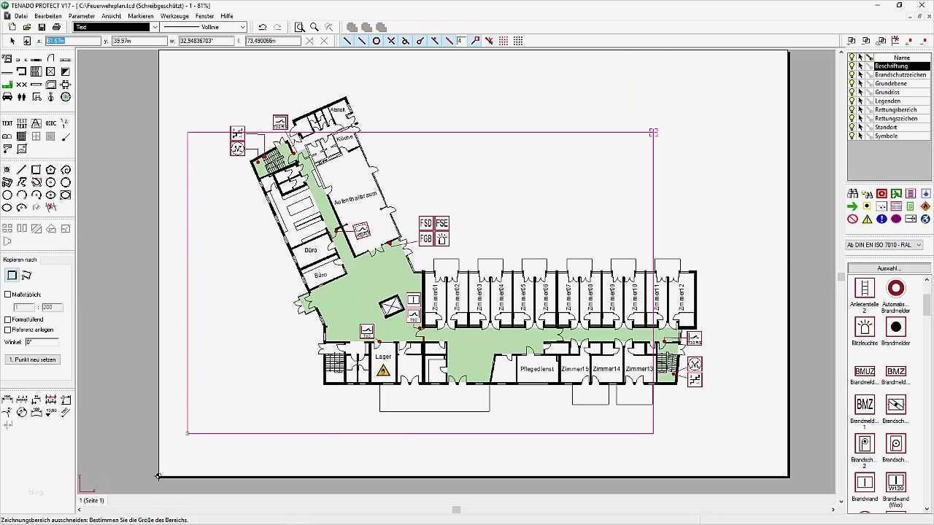Pick the green arrow escape symbol category

[x=852, y=206]
